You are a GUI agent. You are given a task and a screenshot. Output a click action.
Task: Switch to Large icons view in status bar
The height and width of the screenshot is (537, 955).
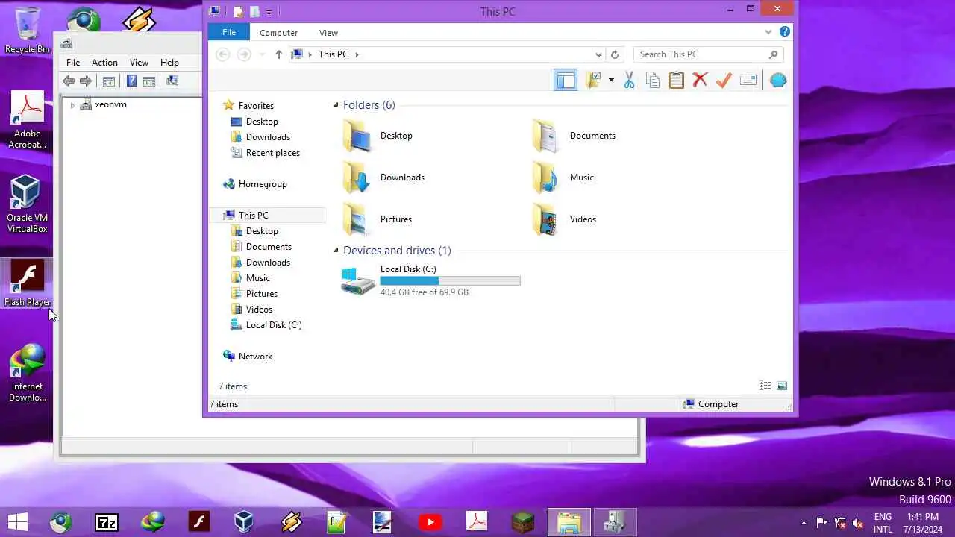[782, 386]
